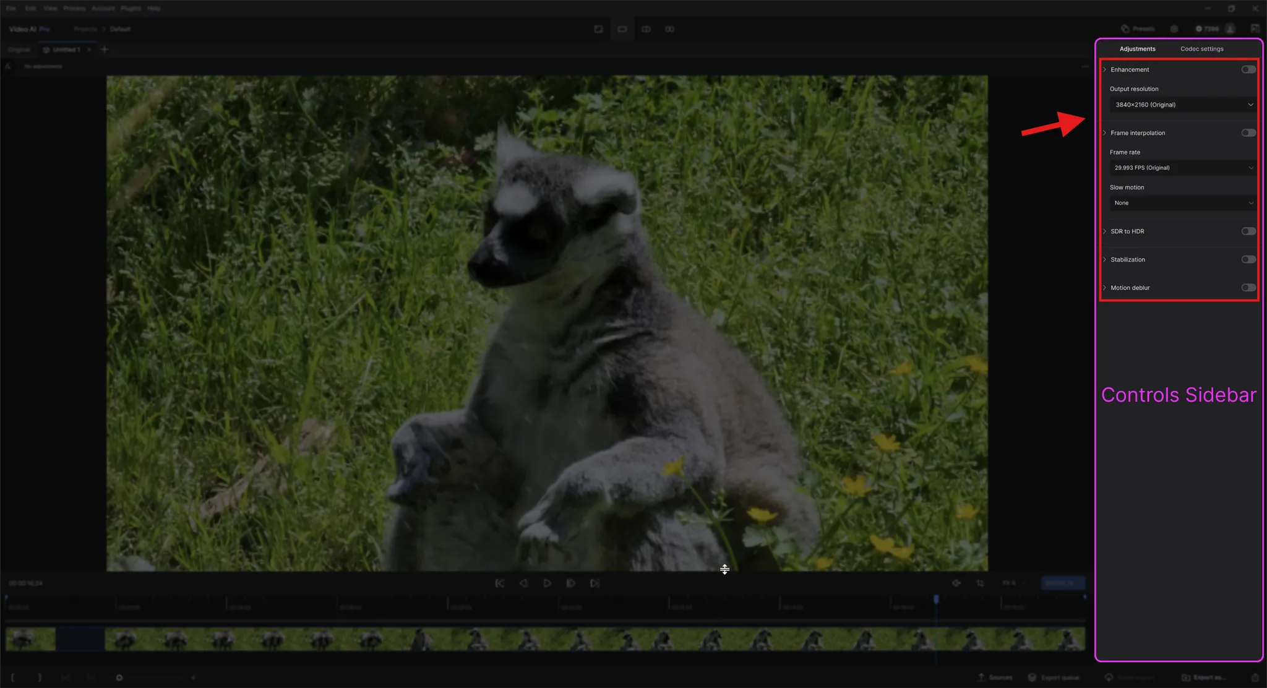Select side-by-side comparison view icon
Viewport: 1267px width, 688px height.
(x=669, y=29)
